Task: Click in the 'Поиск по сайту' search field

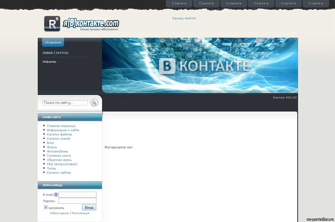Action: tap(65, 103)
